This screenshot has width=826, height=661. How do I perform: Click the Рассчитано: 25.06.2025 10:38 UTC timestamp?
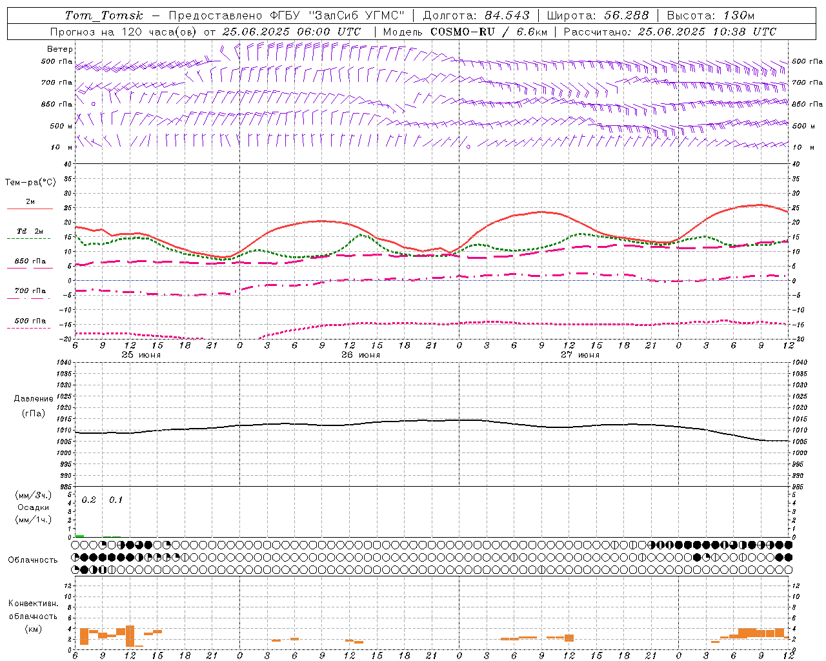pos(670,32)
